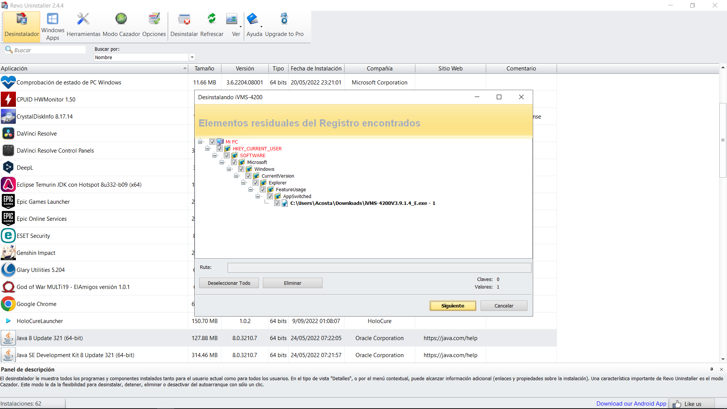
Task: Select Genshin Impact icon
Action: click(x=8, y=253)
